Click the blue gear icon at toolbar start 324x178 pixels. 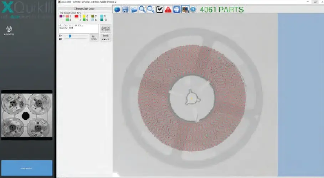[x=117, y=10]
